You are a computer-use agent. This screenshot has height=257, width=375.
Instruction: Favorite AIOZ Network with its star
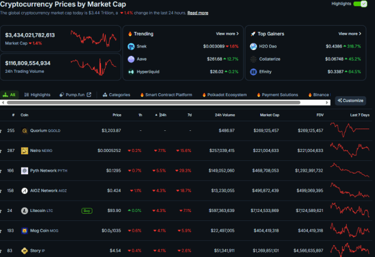1,191
